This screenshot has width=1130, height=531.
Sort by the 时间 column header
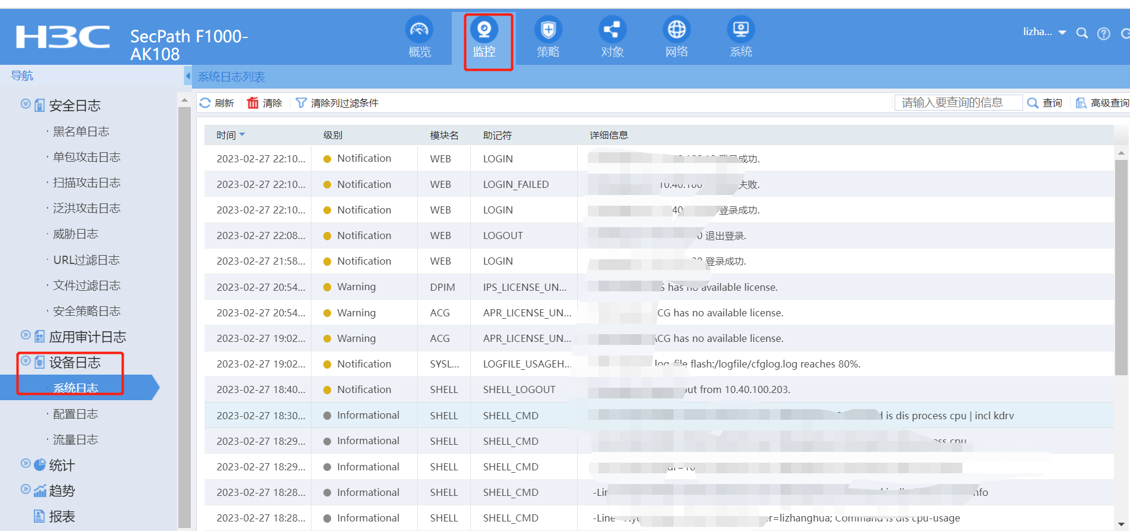coord(226,136)
